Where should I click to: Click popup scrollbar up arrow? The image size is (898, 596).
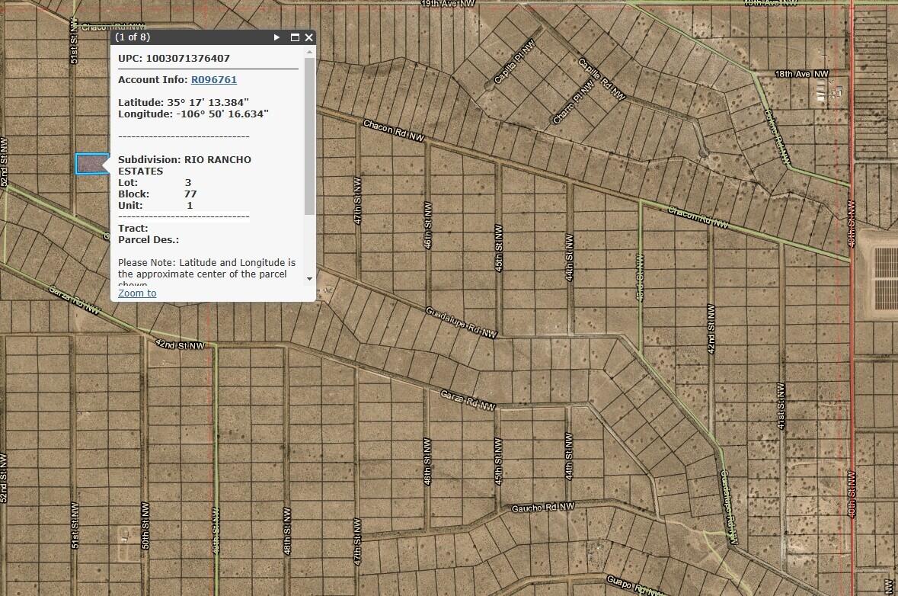click(309, 52)
